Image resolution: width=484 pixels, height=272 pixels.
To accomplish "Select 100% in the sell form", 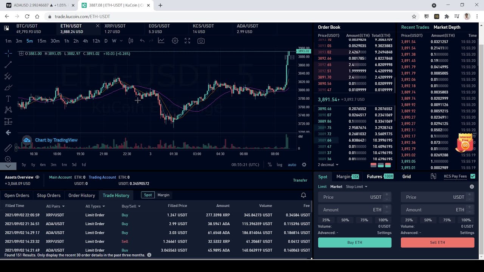I will tap(466, 220).
